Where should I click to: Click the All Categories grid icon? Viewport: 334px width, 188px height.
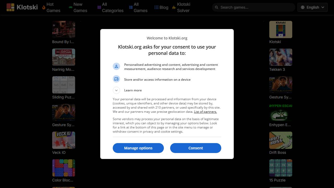click(x=99, y=7)
